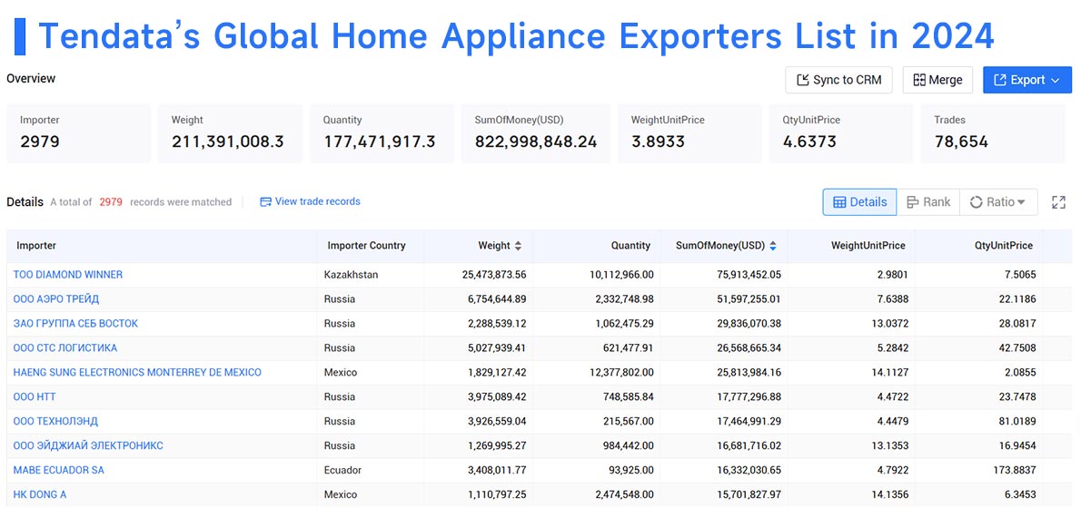Viewport: 1081px width, 508px height.
Task: Open importer ООО НТТ
Action: [35, 397]
